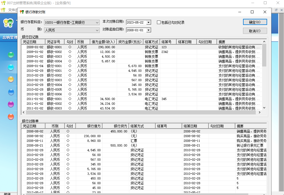Viewport: 284px width, 195px height.
Task: Open the 文件 menu
Action: [x=12, y=10]
